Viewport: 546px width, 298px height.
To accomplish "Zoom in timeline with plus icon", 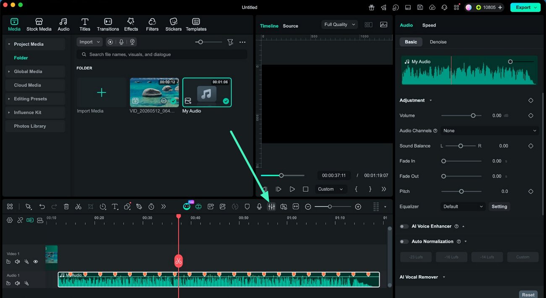I will click(358, 207).
